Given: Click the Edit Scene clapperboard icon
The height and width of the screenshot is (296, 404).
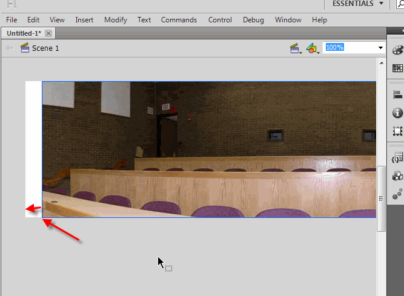Looking at the screenshot, I should 295,48.
